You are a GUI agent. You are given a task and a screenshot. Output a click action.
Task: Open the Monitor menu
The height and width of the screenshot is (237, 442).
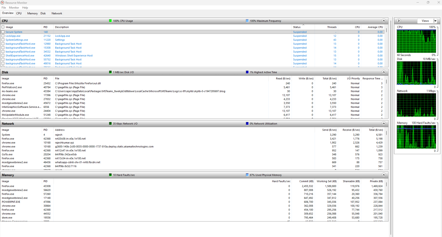coord(14,7)
